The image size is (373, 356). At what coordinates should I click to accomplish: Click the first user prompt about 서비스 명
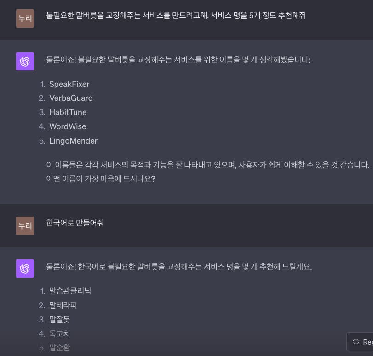tap(176, 16)
